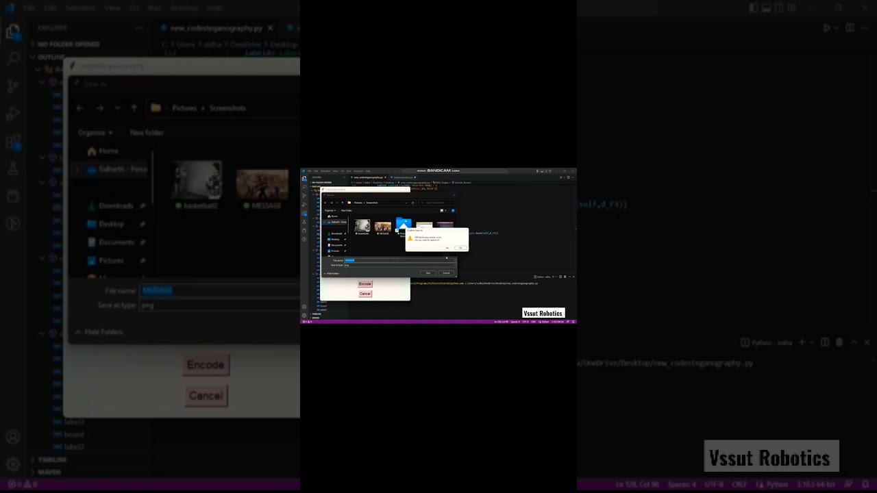Close the new_codesteganography.py tab

(x=385, y=177)
